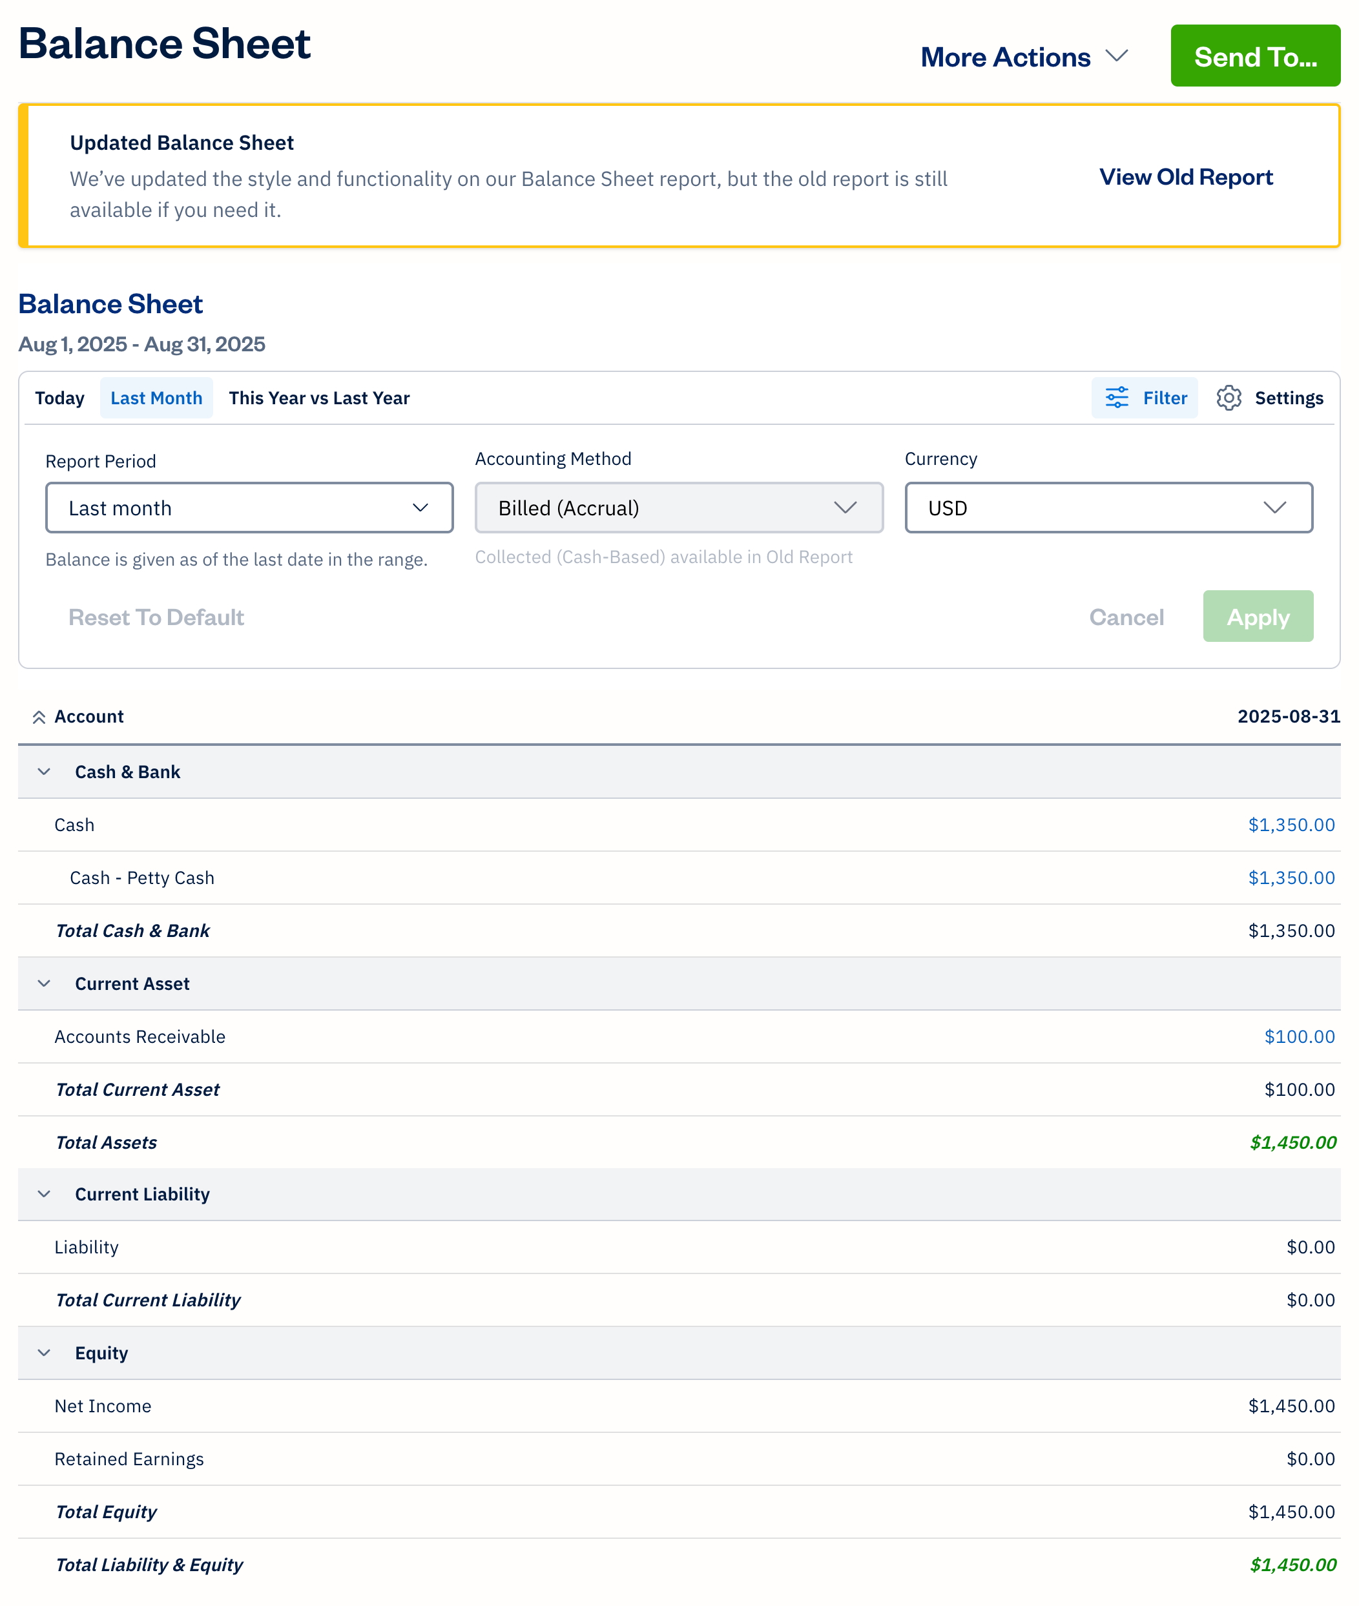The height and width of the screenshot is (1606, 1359).
Task: Open the Settings gear icon
Action: (x=1229, y=397)
